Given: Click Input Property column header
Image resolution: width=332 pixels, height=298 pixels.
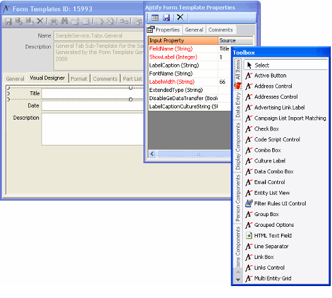Looking at the screenshot, I should click(183, 40).
